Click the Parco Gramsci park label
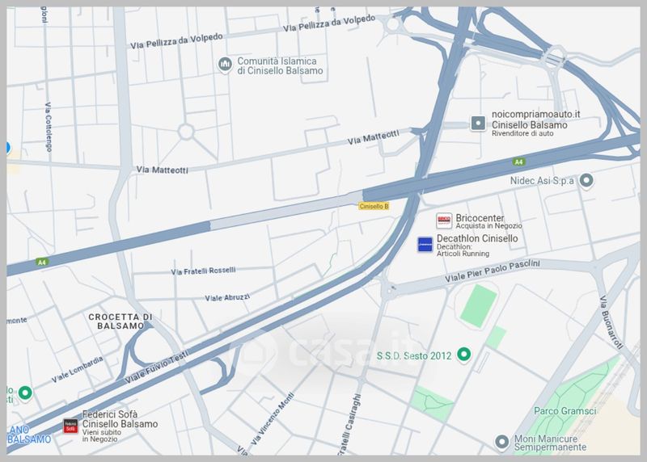This screenshot has width=647, height=462. coord(565,411)
